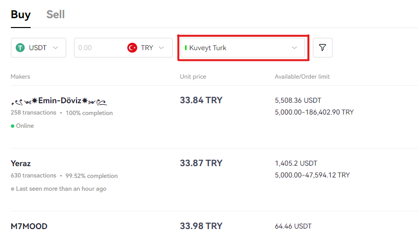Image resolution: width=418 pixels, height=233 pixels.
Task: Open the Emin-Döviz maker profile
Action: pyautogui.click(x=59, y=101)
